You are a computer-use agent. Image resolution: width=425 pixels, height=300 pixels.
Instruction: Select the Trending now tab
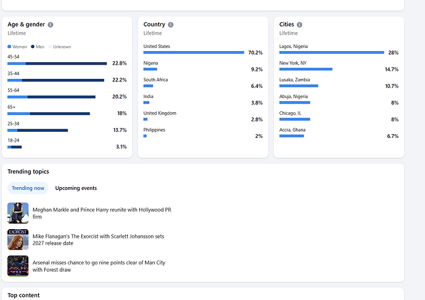[x=28, y=188]
